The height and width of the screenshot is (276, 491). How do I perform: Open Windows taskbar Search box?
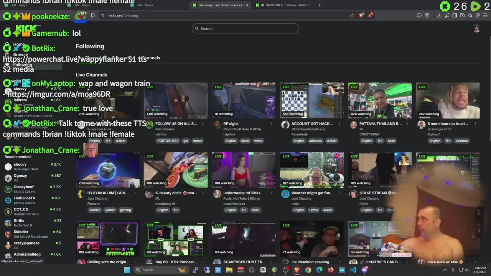pos(161,270)
